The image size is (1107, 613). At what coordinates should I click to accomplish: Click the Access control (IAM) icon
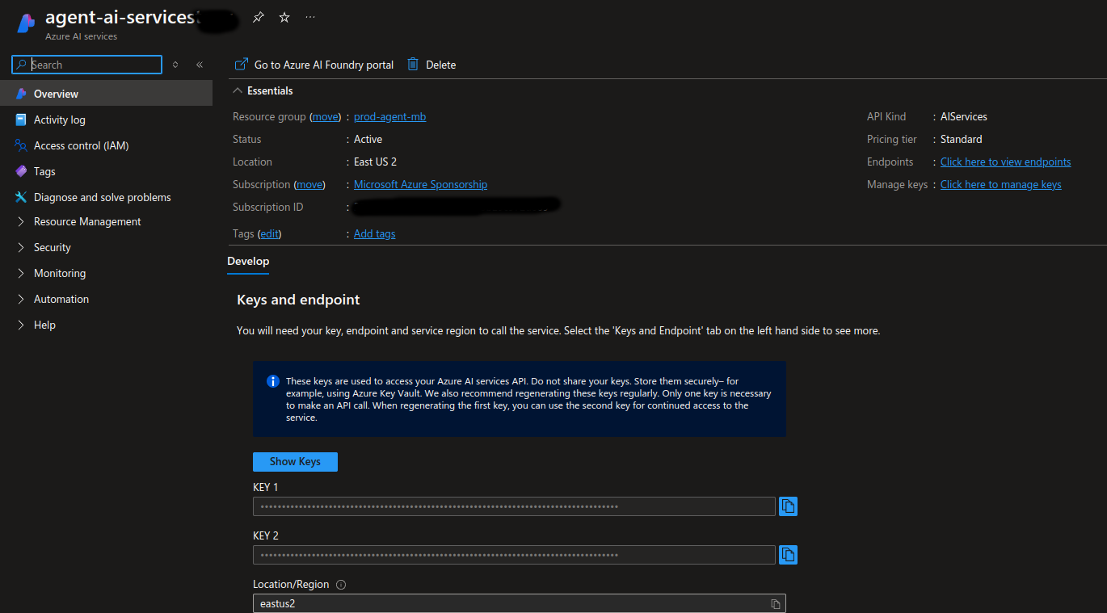[x=21, y=145]
